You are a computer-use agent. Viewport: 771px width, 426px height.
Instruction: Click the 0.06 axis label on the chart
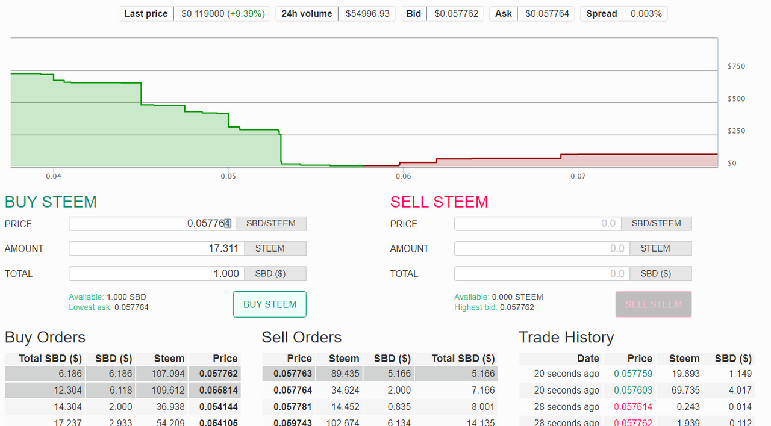coord(403,176)
